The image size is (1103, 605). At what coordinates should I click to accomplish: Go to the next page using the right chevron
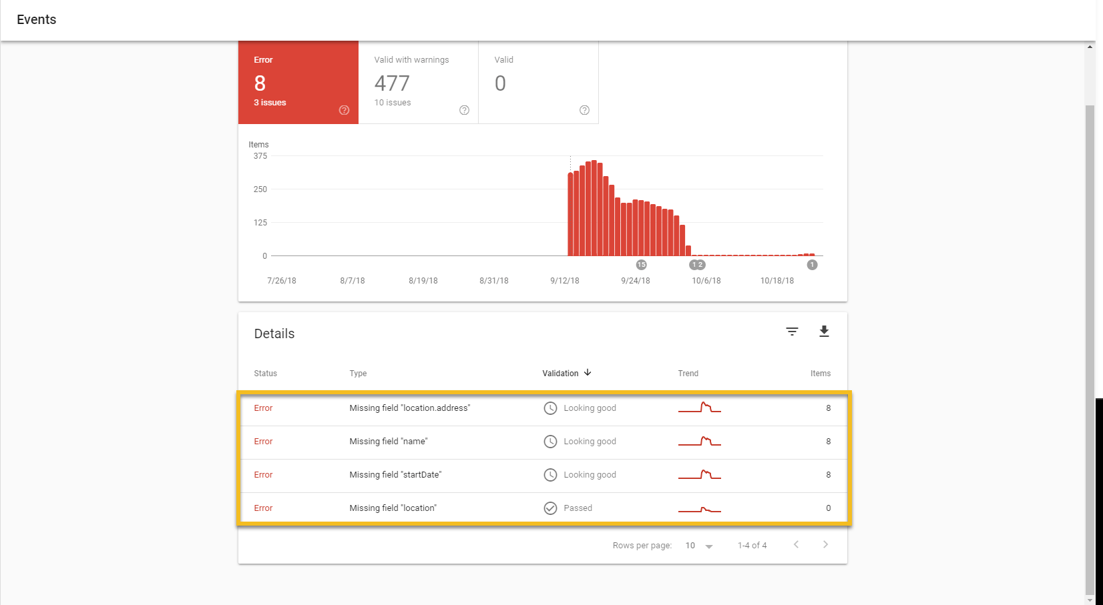(825, 544)
